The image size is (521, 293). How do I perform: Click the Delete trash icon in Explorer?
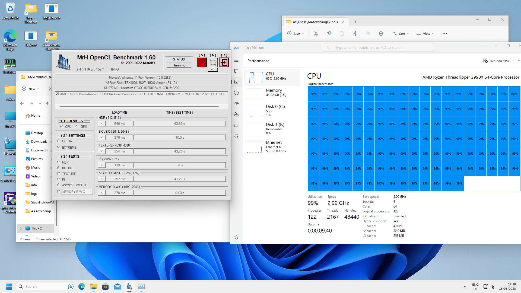[x=381, y=34]
